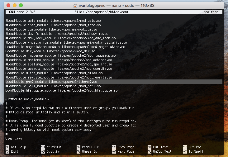Screen dimensions: 228x157
Task: Click the green zoom window button
Action: (x=21, y=5)
